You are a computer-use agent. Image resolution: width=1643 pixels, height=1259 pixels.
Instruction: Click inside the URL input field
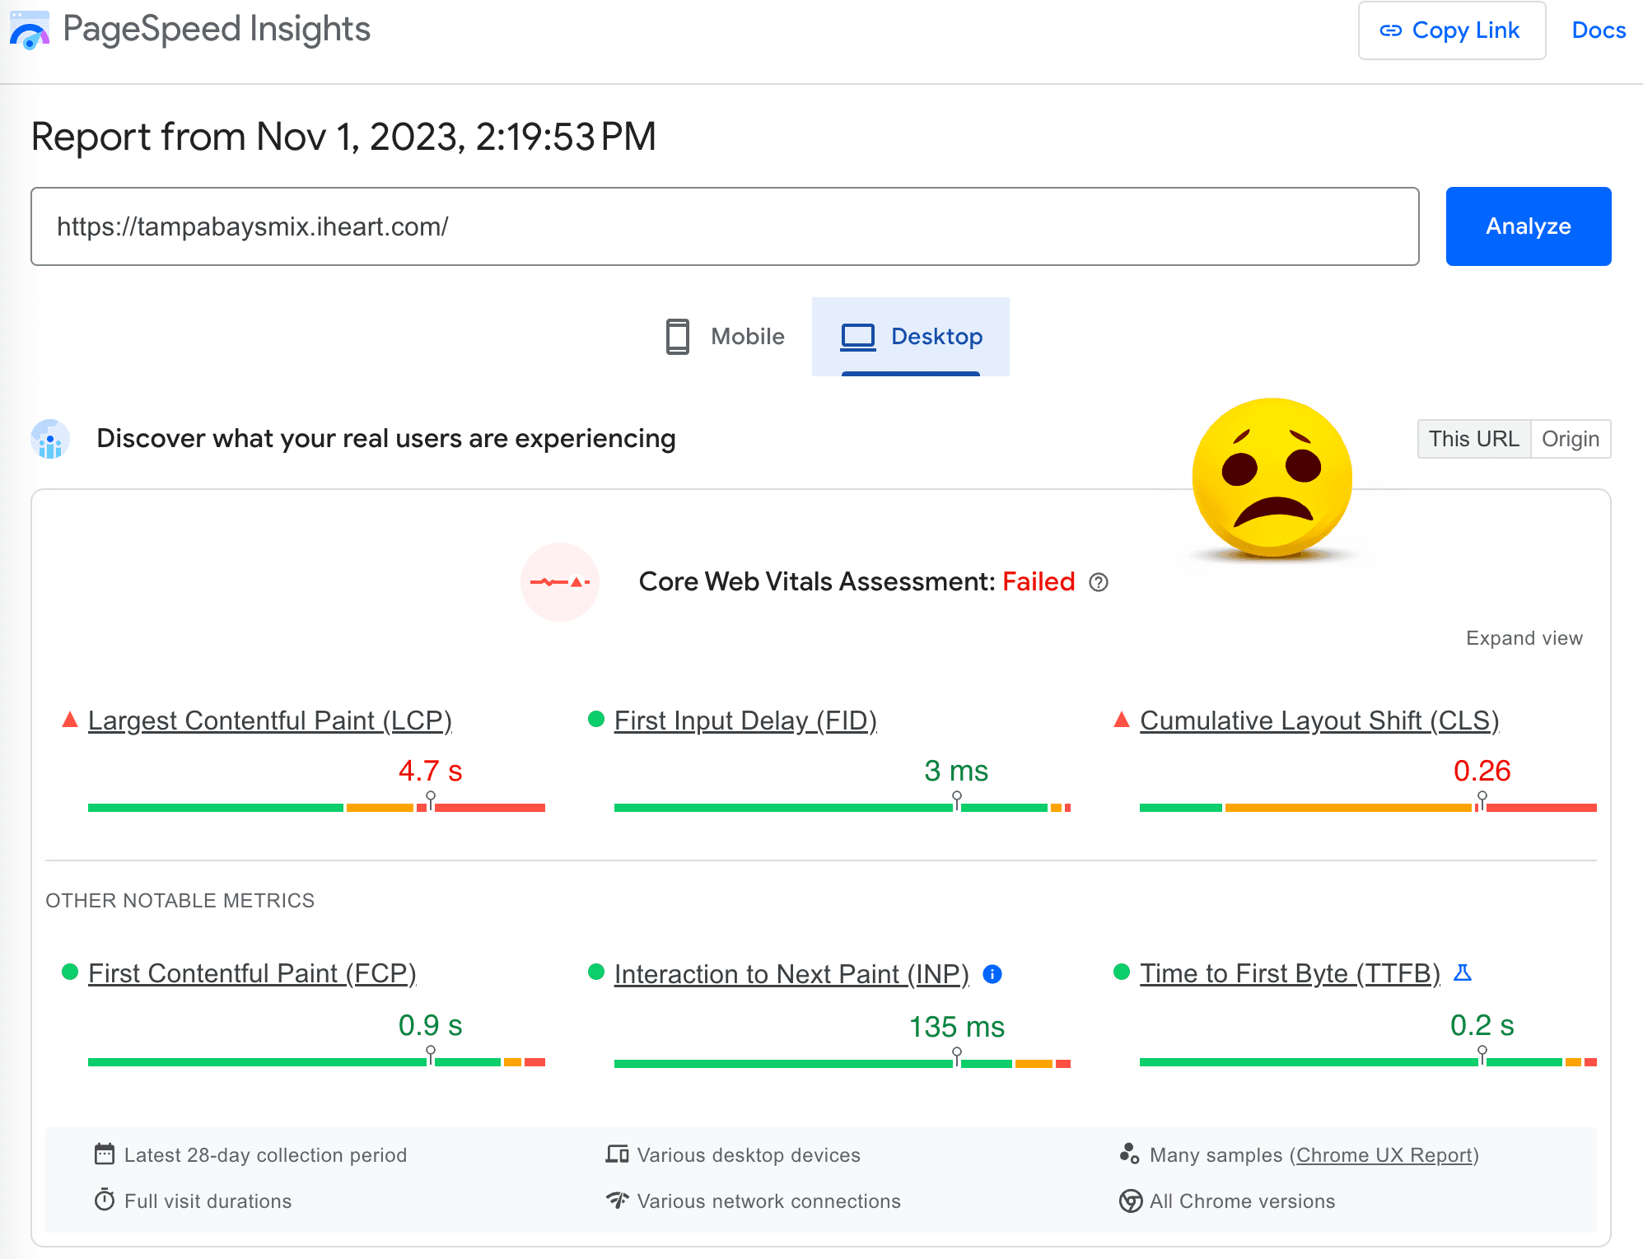point(725,226)
